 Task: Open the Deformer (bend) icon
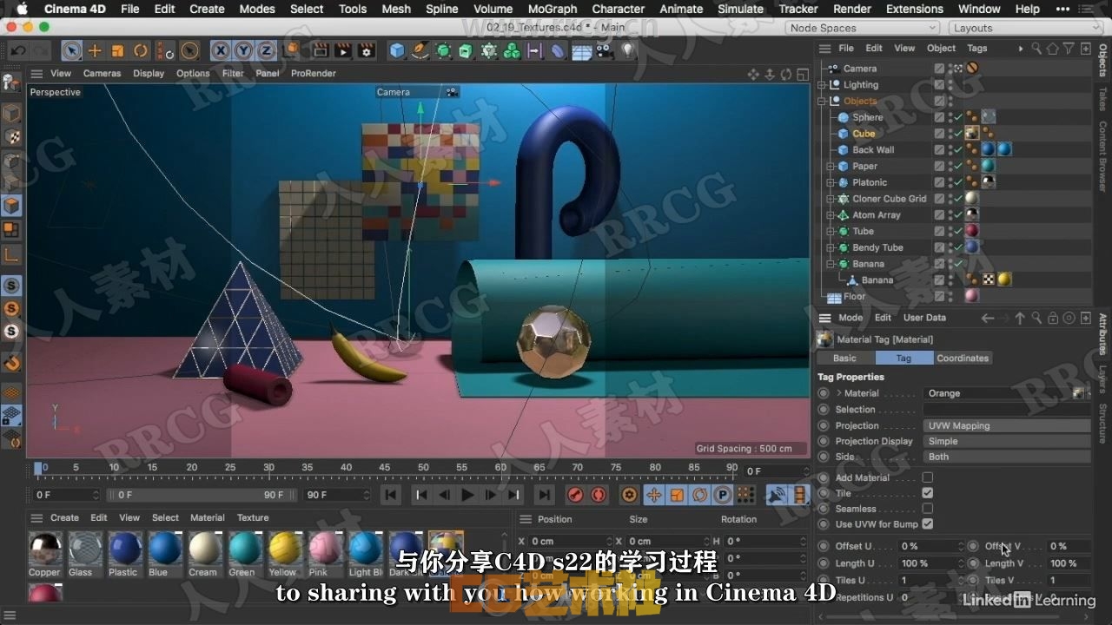click(x=558, y=50)
